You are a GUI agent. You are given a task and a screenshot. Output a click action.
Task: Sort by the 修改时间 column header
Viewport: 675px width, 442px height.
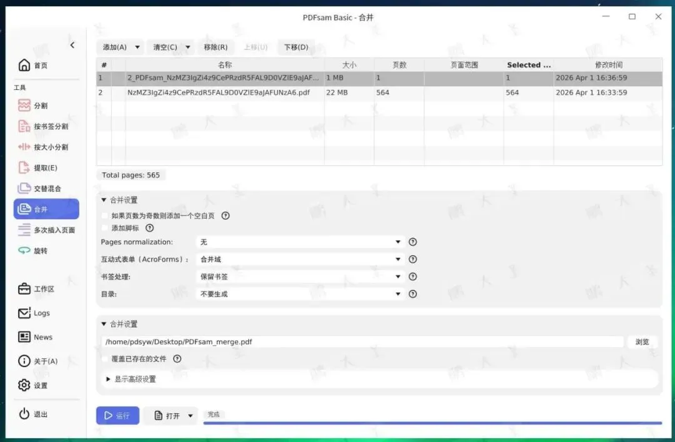(x=608, y=65)
